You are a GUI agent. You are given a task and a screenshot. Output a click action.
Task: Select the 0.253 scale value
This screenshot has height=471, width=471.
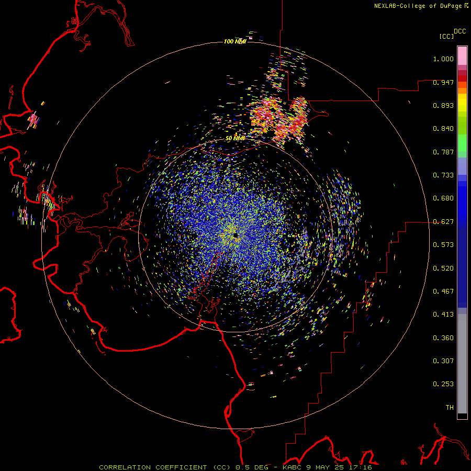coord(443,384)
